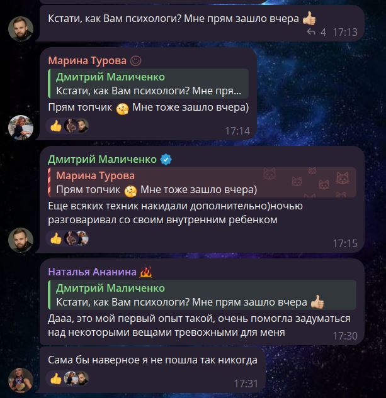Open Марина Турова's sender name in the 17:14 message
386x398 pixels.
[88, 60]
